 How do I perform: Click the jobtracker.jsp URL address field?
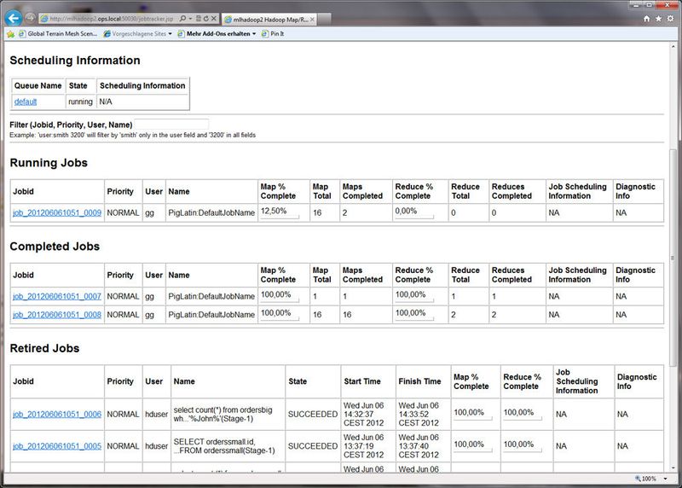[111, 19]
